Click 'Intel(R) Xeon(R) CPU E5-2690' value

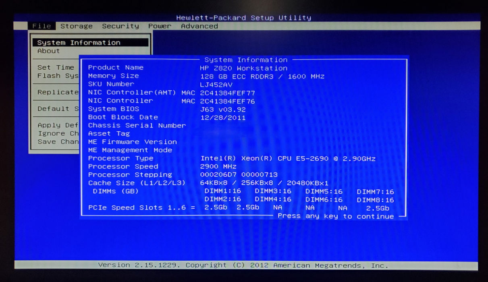(x=265, y=159)
